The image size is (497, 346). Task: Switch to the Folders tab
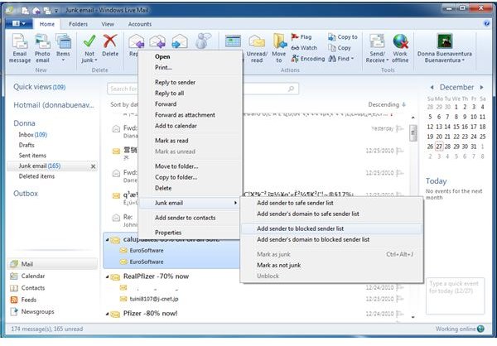point(79,24)
